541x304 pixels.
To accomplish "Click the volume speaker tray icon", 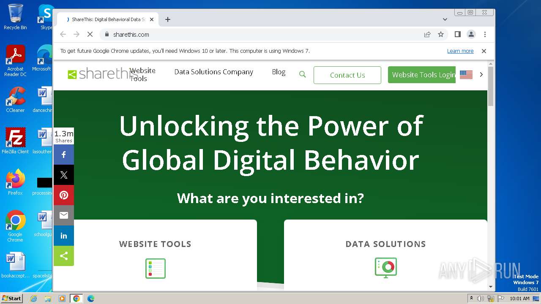I will point(481,299).
